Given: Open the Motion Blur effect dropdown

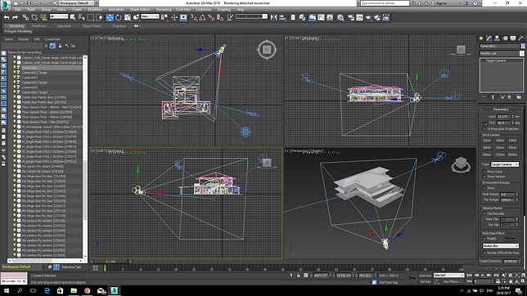Looking at the screenshot, I should pos(501,246).
